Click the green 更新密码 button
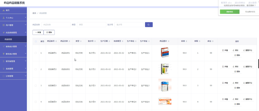The width and height of the screenshot is (259, 111). tap(230, 12)
